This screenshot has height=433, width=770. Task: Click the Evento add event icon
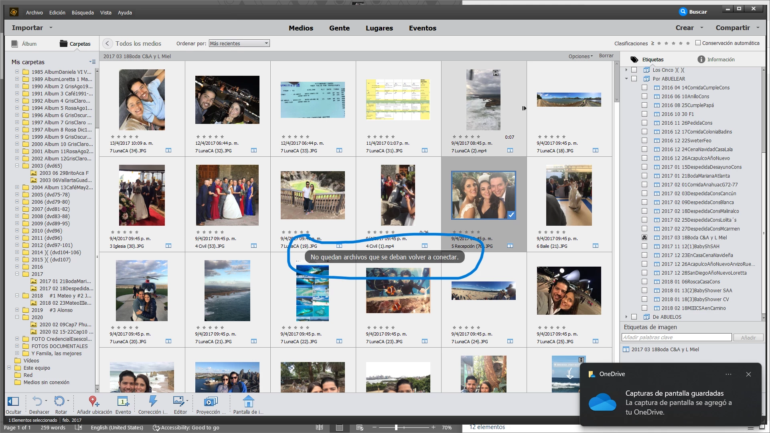point(123,401)
